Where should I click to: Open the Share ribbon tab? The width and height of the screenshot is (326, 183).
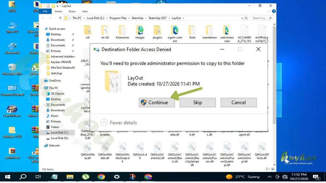point(72,11)
